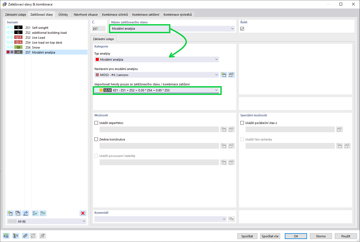Tick the Změna konstrukce checkbox
The height and width of the screenshot is (242, 360).
coord(96,139)
